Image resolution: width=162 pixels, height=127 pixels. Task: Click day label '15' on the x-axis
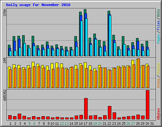click(x=76, y=124)
